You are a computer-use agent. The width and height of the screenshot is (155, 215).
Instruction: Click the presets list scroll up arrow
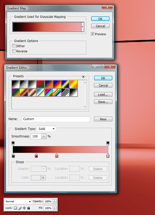(85, 82)
